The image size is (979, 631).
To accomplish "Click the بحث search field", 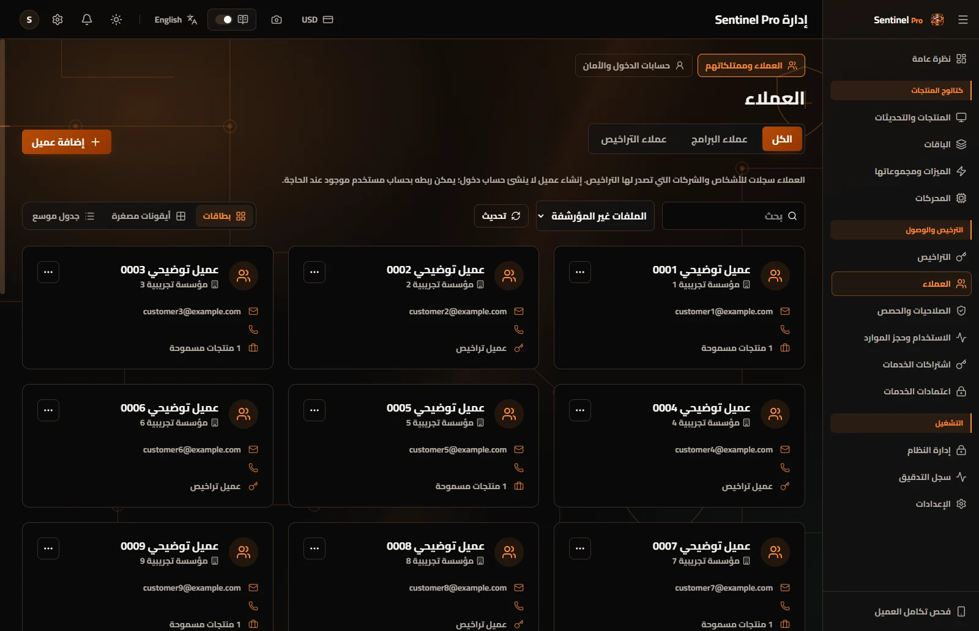I will (x=733, y=216).
